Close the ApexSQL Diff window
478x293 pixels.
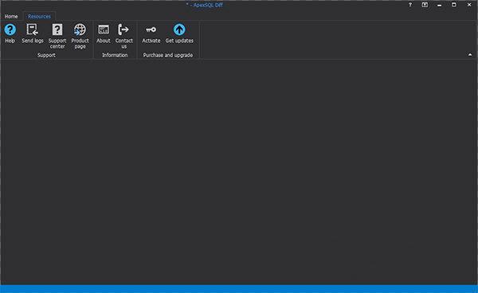click(469, 5)
